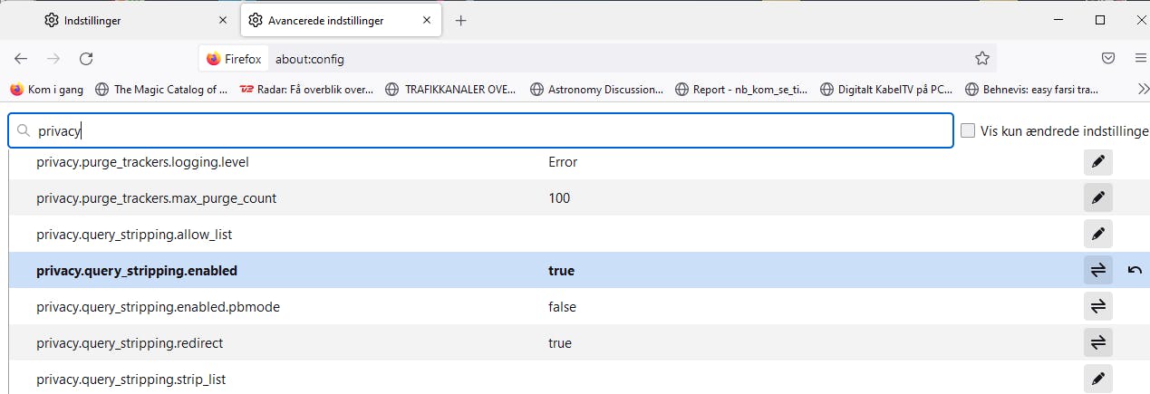This screenshot has width=1150, height=394.
Task: Reload the current page
Action: pyautogui.click(x=86, y=59)
